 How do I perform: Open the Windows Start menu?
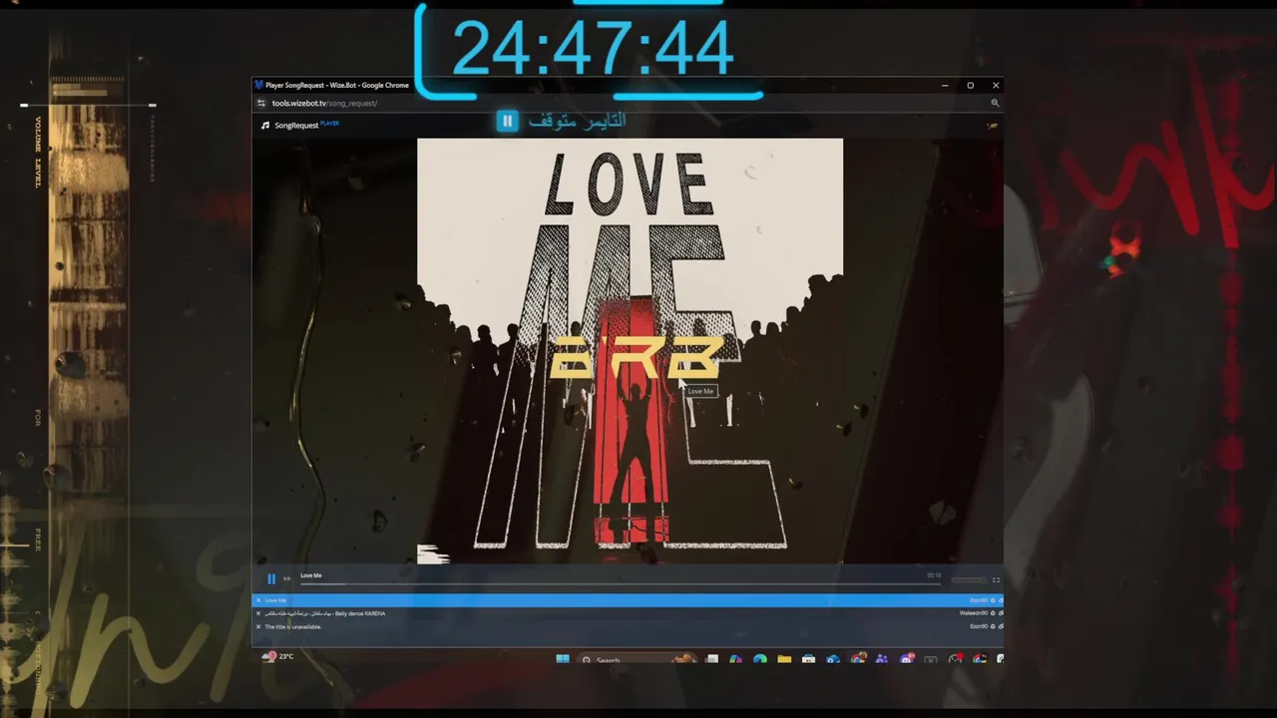[562, 659]
